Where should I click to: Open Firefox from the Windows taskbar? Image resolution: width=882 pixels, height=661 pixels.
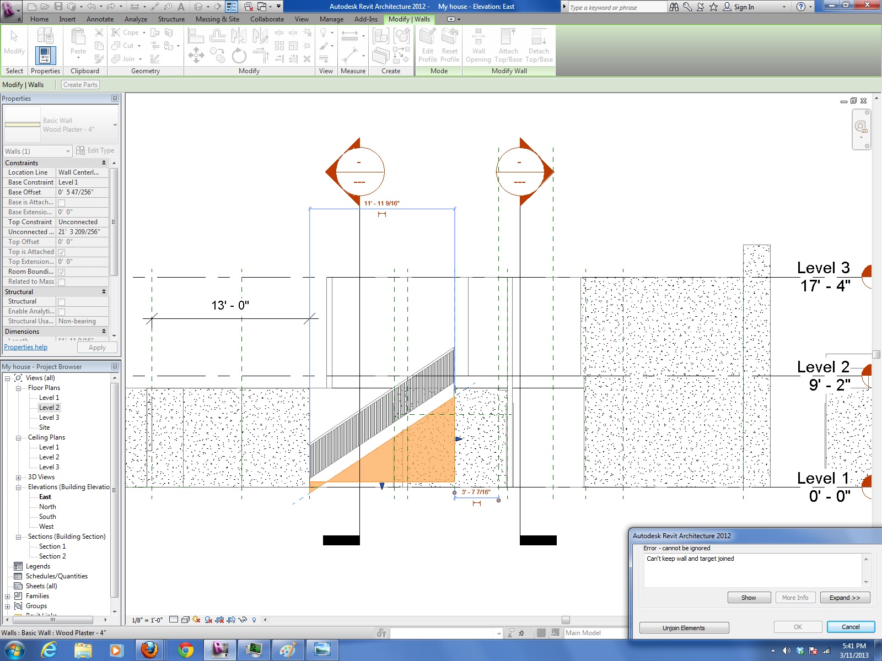[149, 650]
